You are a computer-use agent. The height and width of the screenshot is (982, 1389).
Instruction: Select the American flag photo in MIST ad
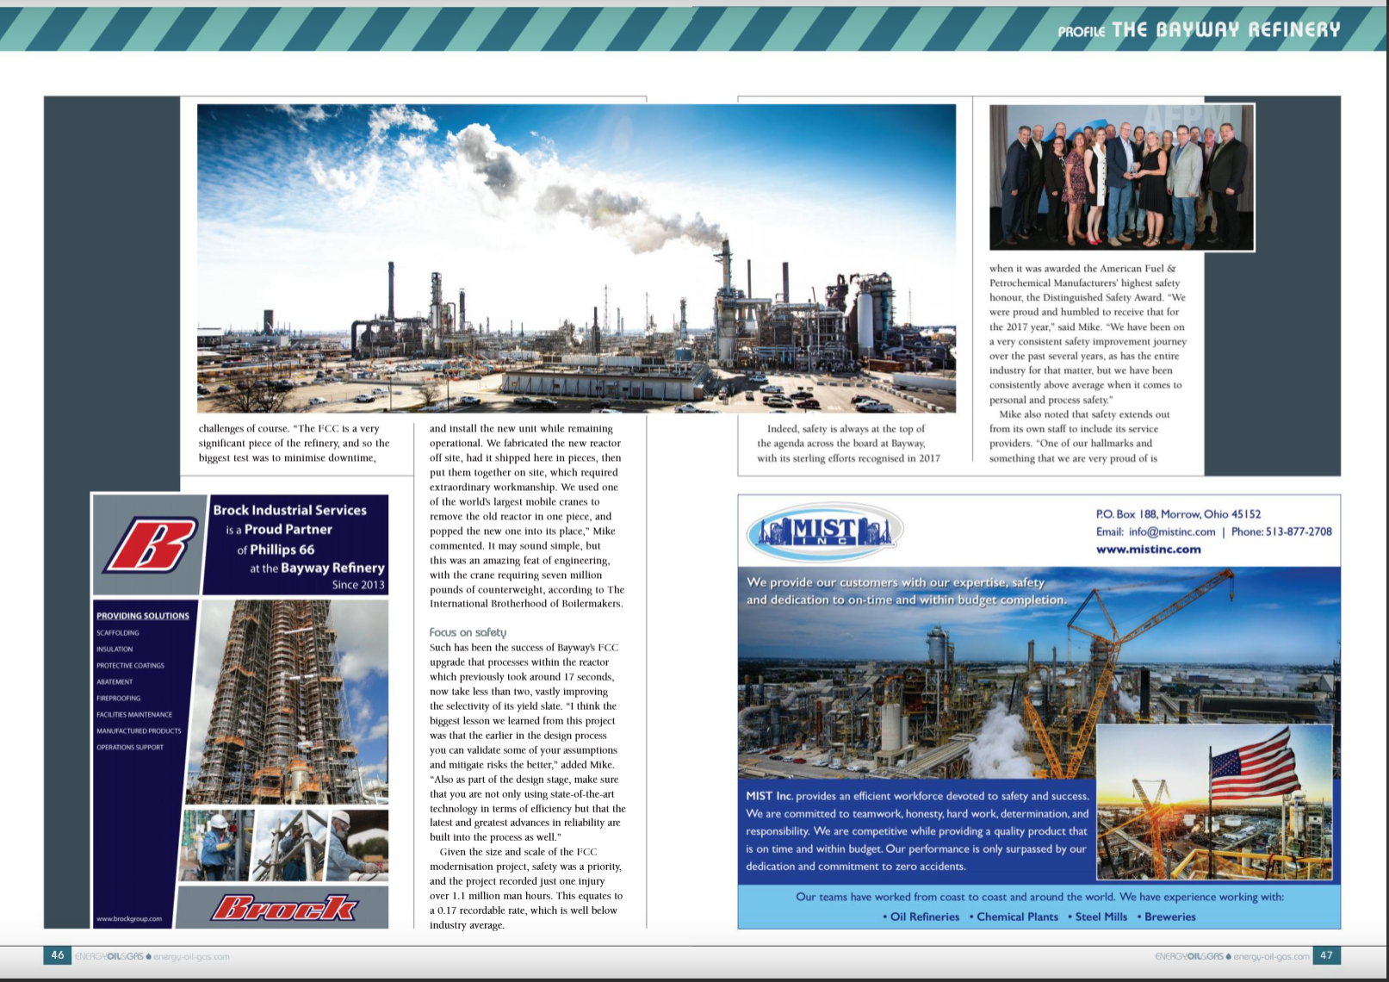pos(1214,801)
